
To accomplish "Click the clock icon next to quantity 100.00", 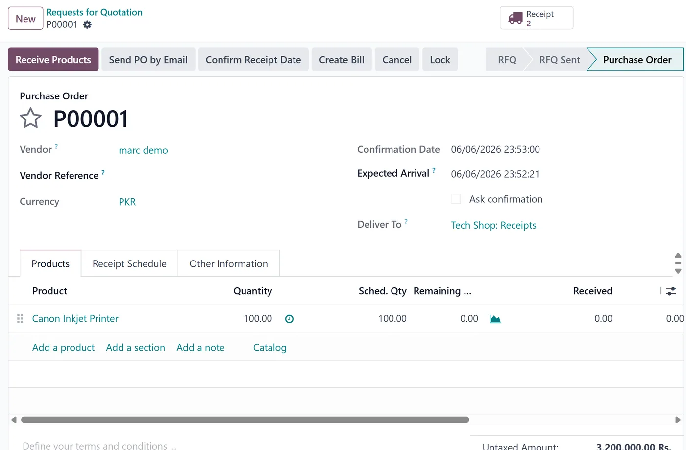I will coord(289,319).
